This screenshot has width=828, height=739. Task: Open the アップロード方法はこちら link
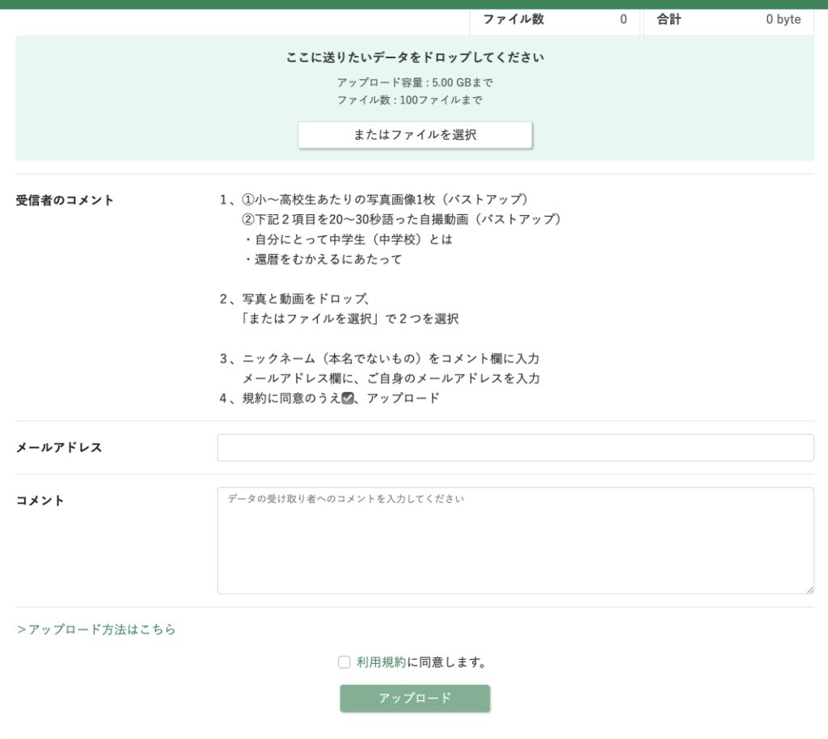point(96,629)
